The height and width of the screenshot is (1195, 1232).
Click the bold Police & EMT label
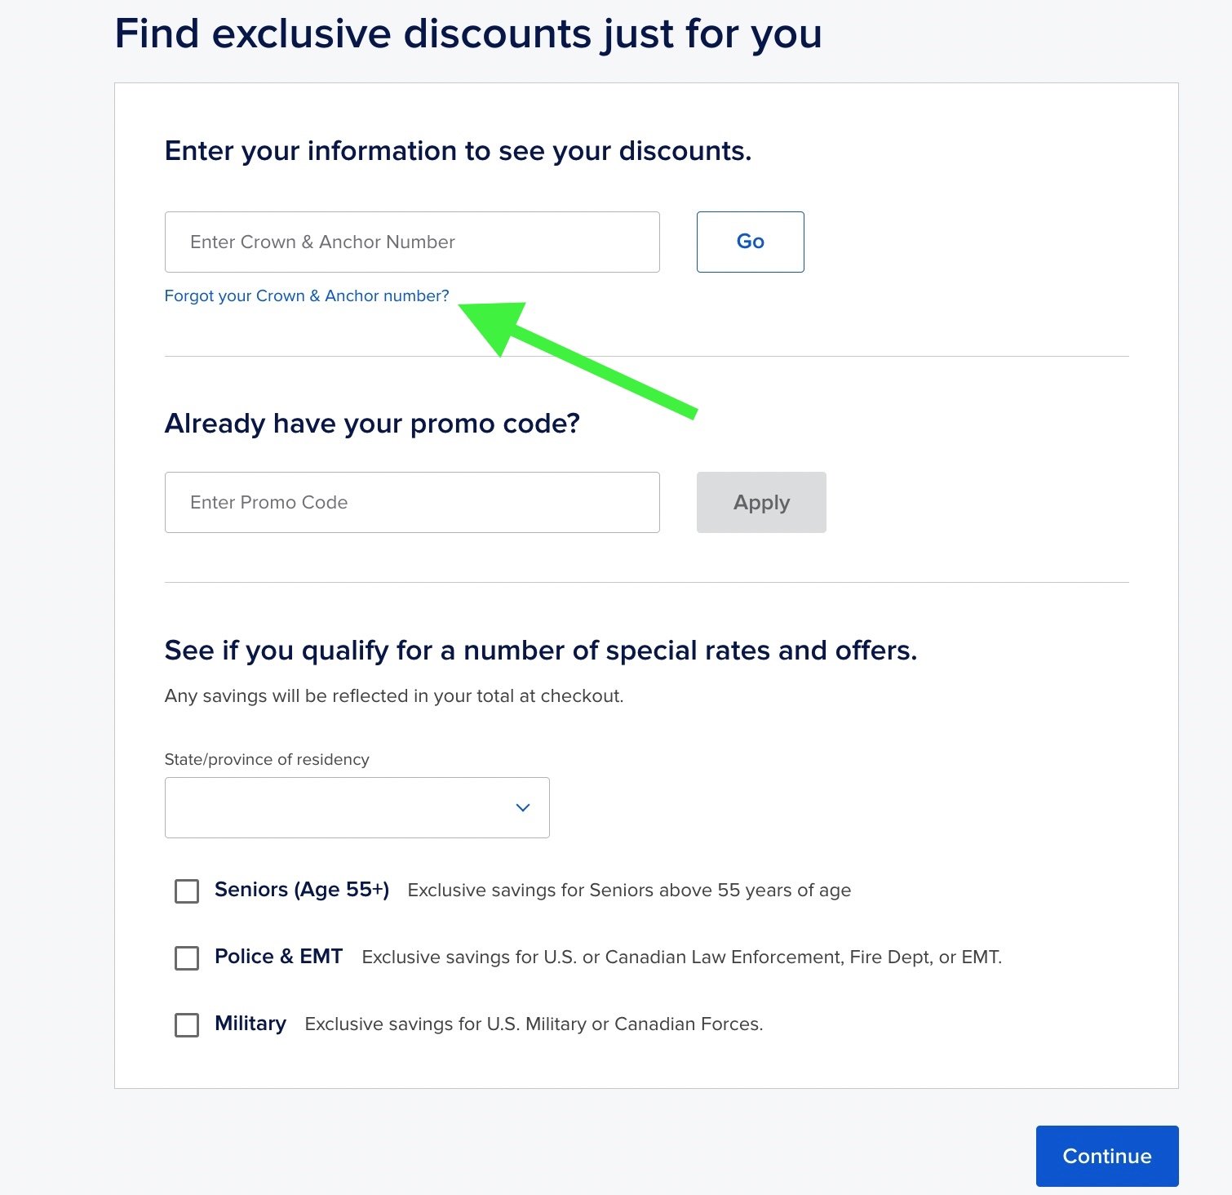(x=278, y=956)
